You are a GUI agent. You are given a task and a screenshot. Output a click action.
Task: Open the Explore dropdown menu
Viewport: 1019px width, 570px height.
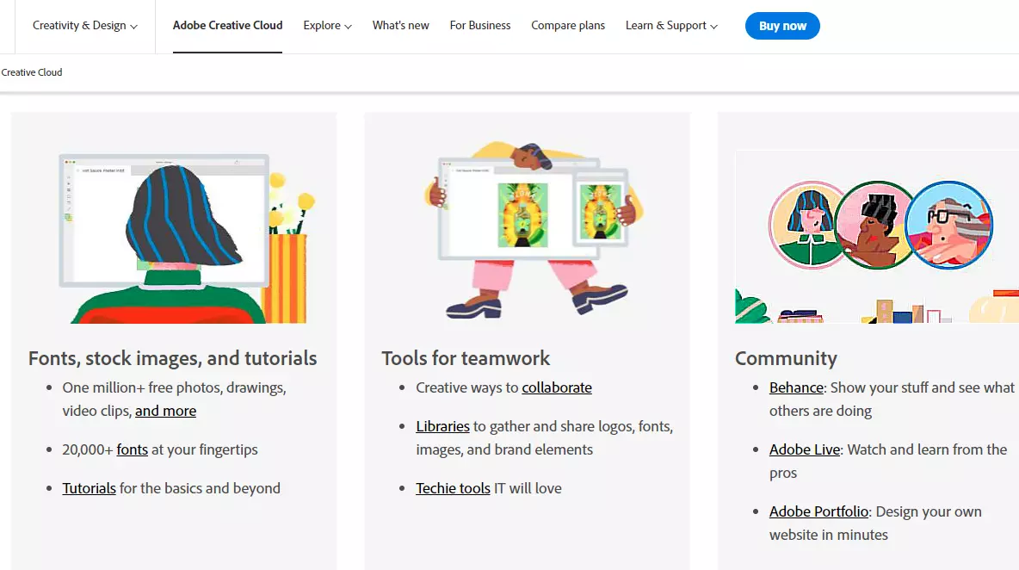[x=328, y=26]
